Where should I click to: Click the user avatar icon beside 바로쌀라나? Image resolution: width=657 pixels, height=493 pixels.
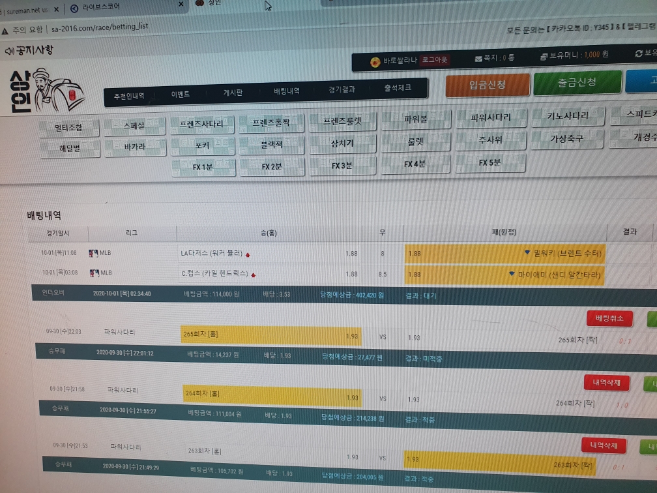pyautogui.click(x=375, y=61)
